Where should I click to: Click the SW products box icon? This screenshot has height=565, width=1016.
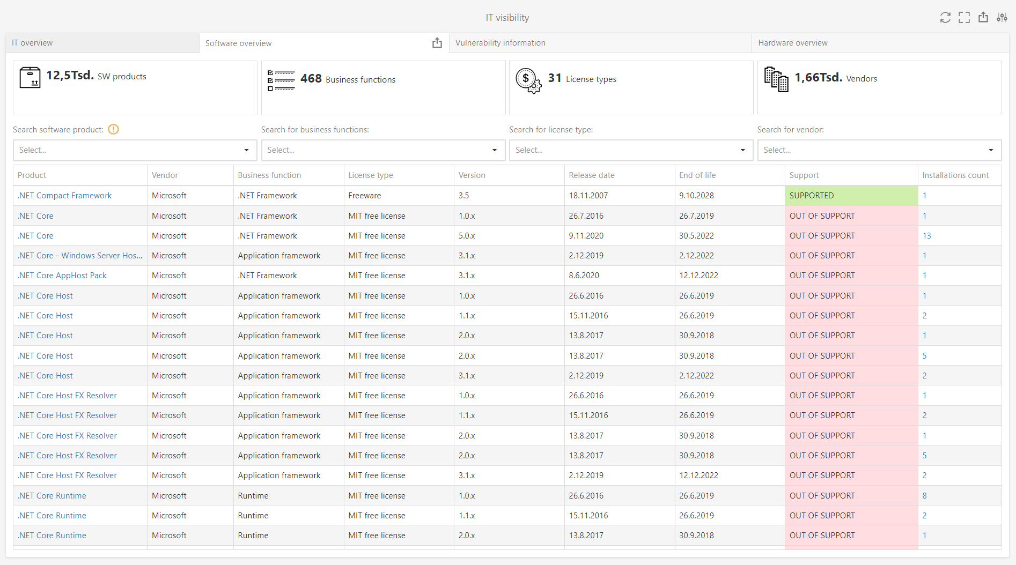pyautogui.click(x=30, y=77)
